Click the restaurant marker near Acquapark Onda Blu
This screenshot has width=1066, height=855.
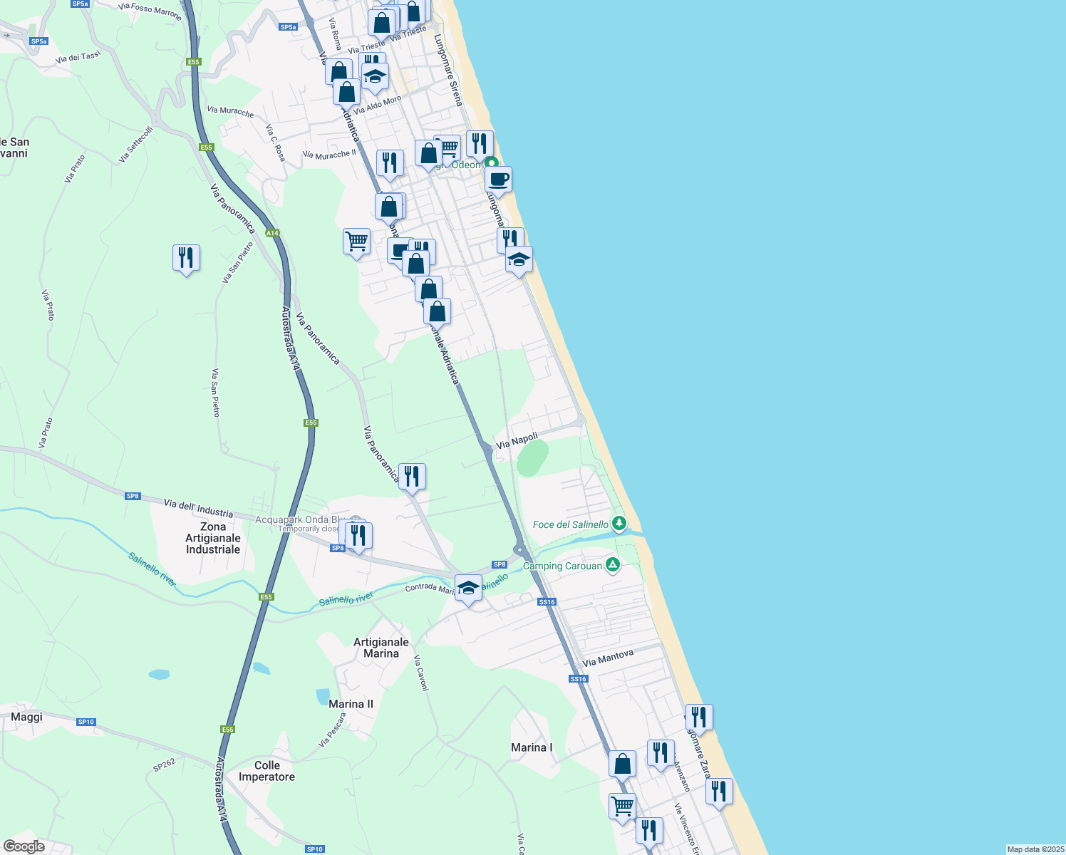coord(358,532)
